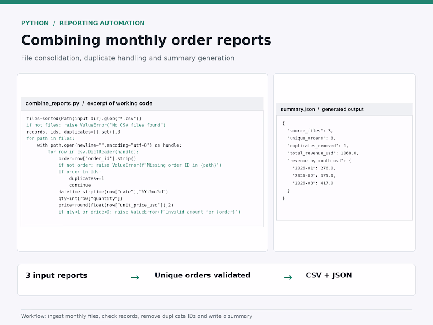
Task: Click the "combine_reports.py" file name in the code header
Action: (52, 103)
